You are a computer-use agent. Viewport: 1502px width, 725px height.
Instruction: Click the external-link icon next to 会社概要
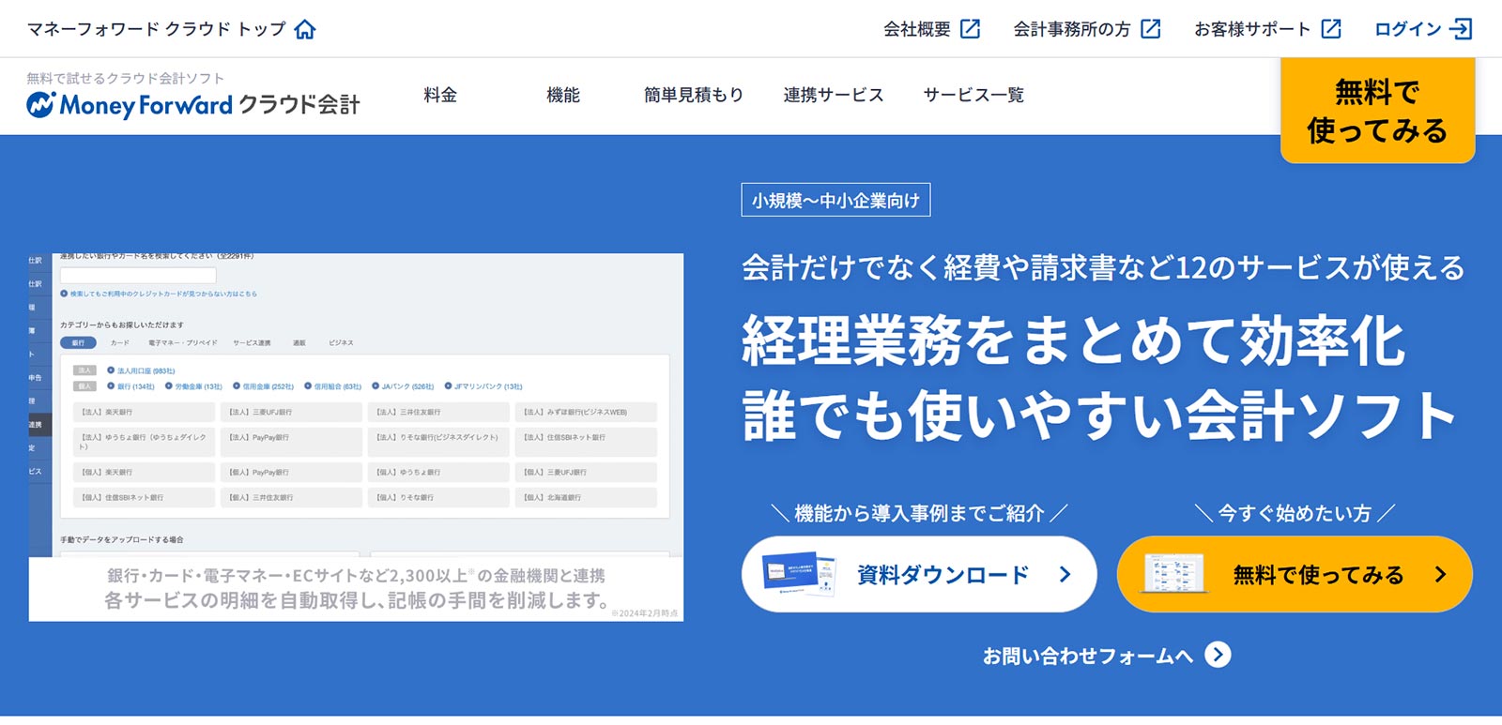click(x=970, y=29)
